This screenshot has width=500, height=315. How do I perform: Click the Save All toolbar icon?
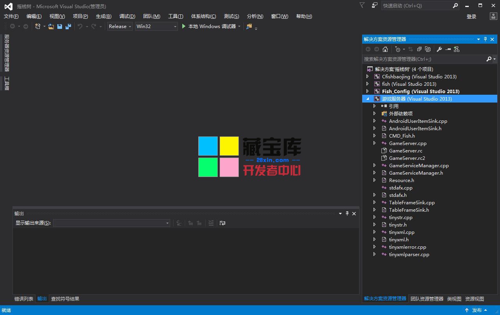tap(68, 27)
